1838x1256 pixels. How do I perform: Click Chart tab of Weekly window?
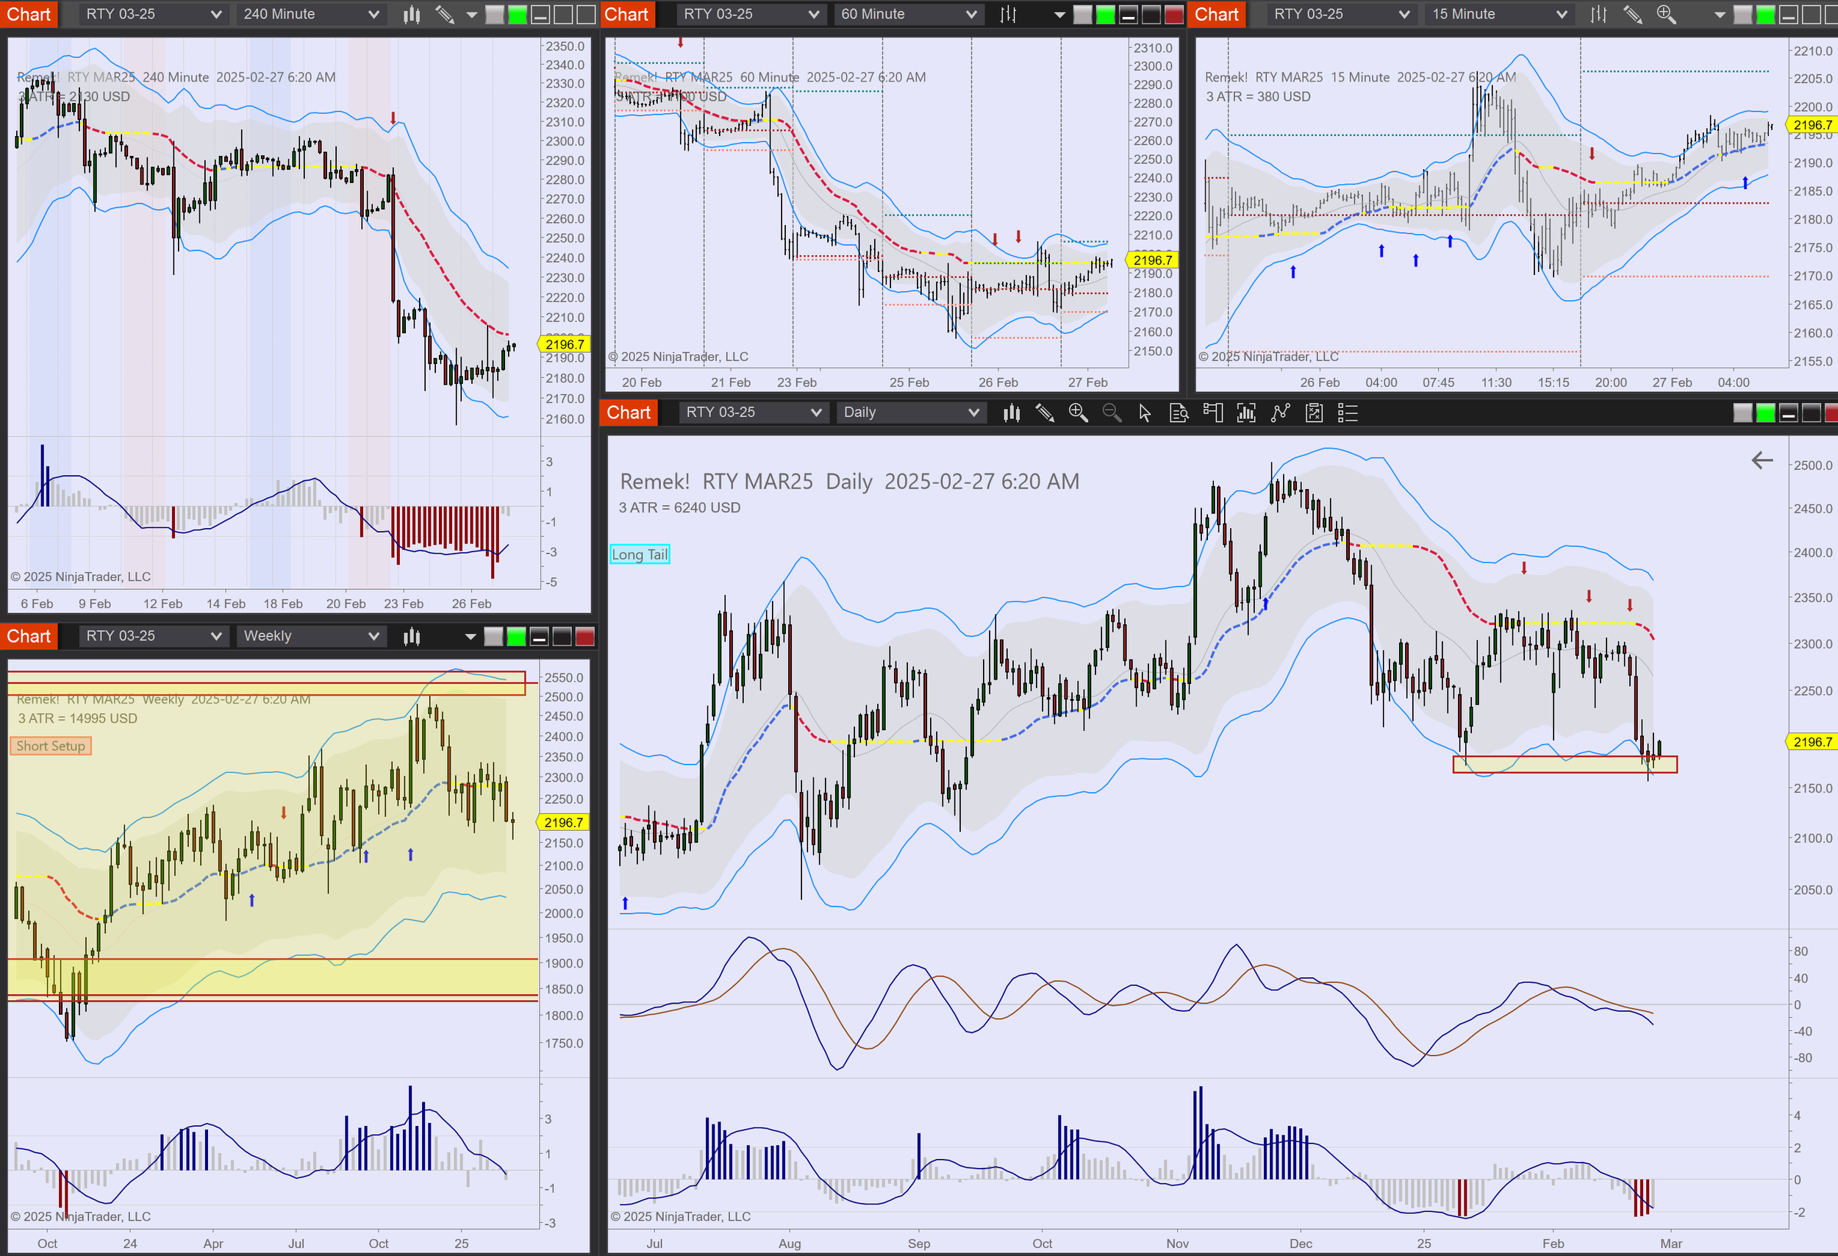click(x=29, y=637)
